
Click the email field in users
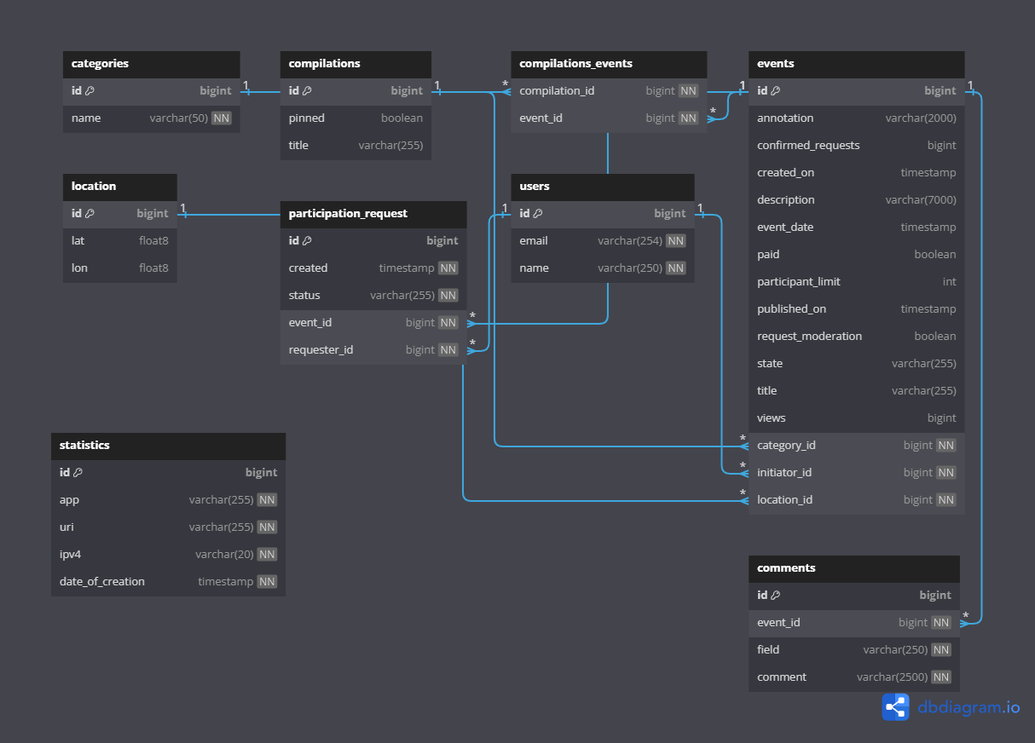point(603,240)
